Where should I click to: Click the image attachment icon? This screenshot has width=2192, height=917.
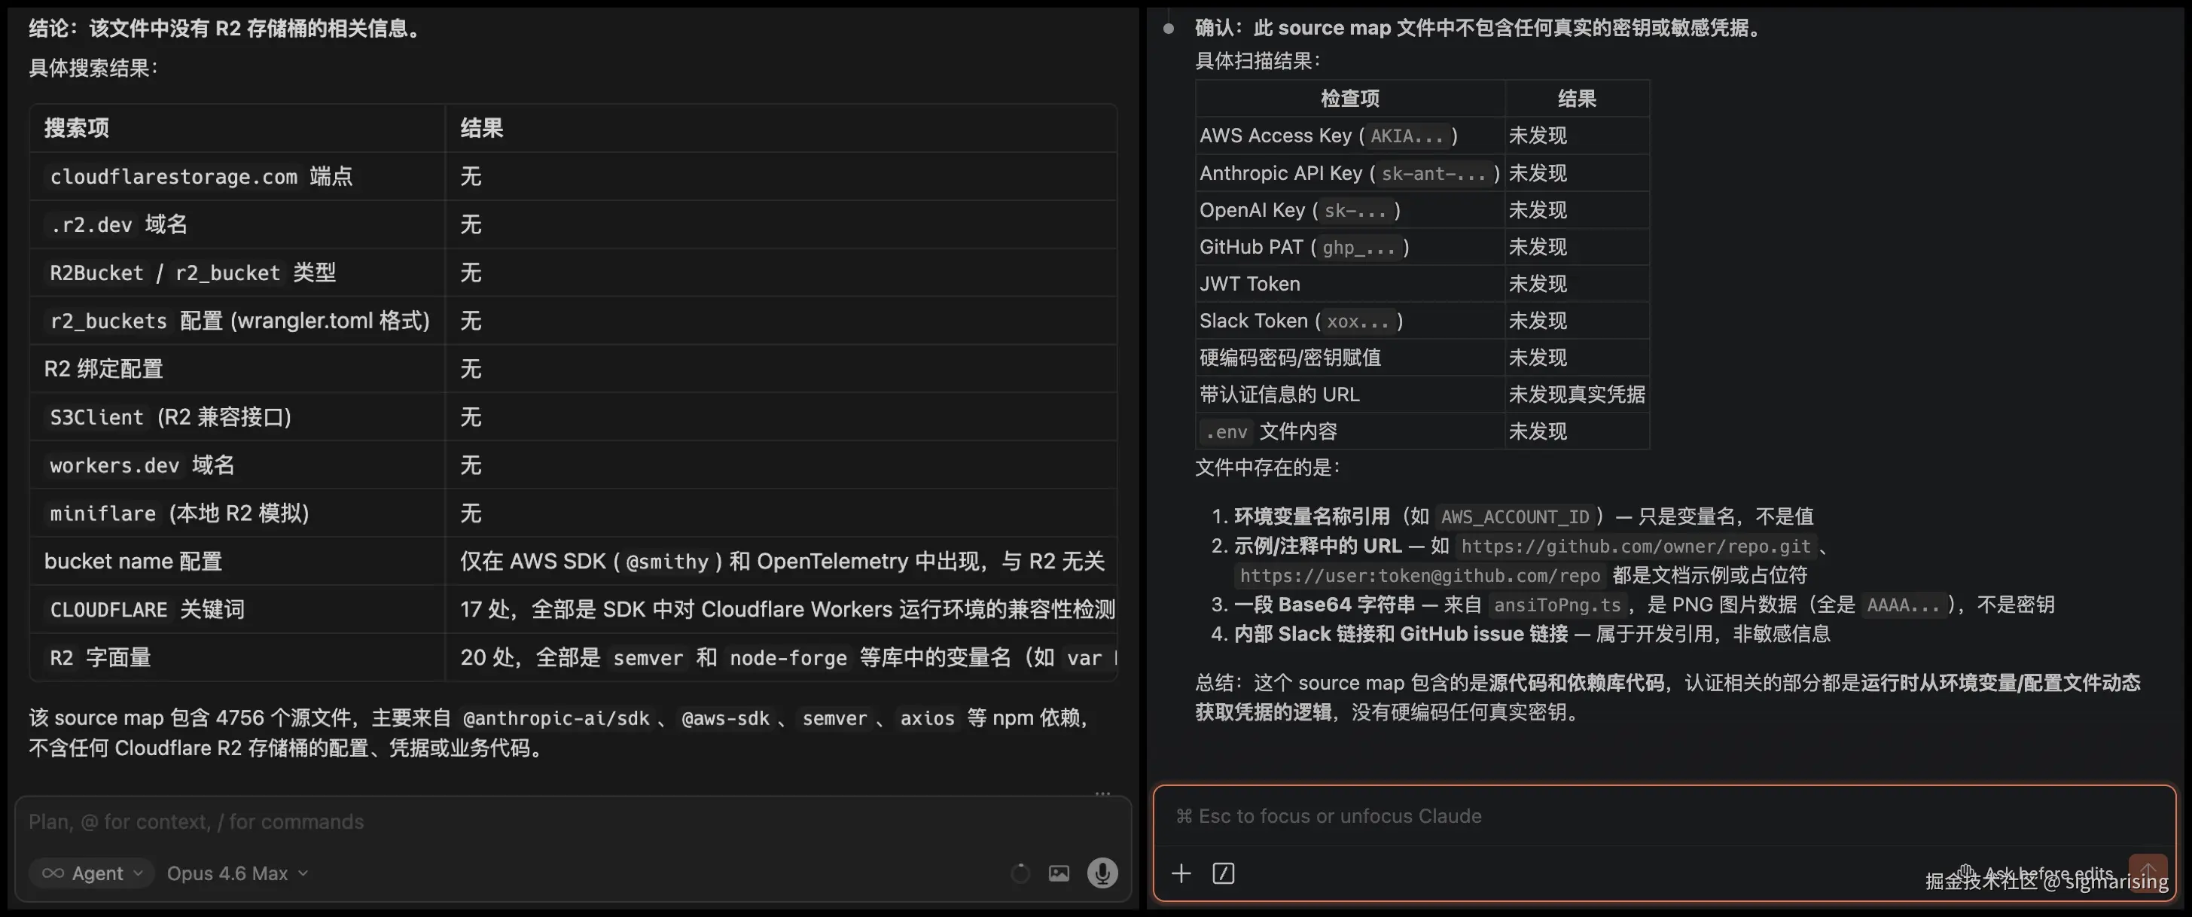coord(1059,872)
